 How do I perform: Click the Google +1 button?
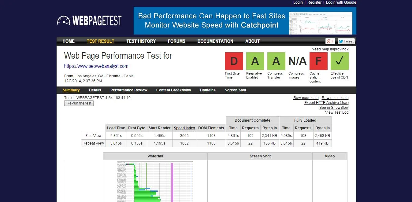[x=330, y=41]
